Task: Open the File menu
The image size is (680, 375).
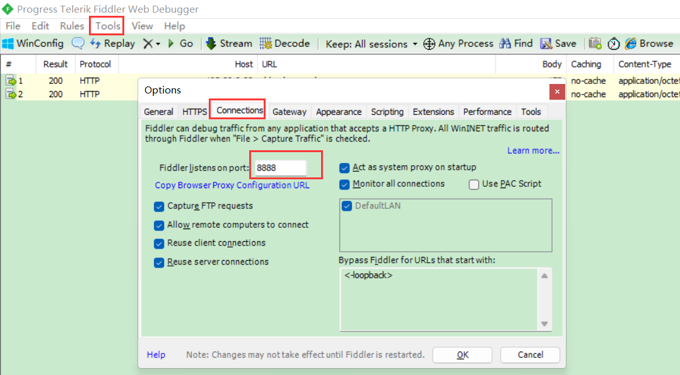Action: pyautogui.click(x=13, y=26)
